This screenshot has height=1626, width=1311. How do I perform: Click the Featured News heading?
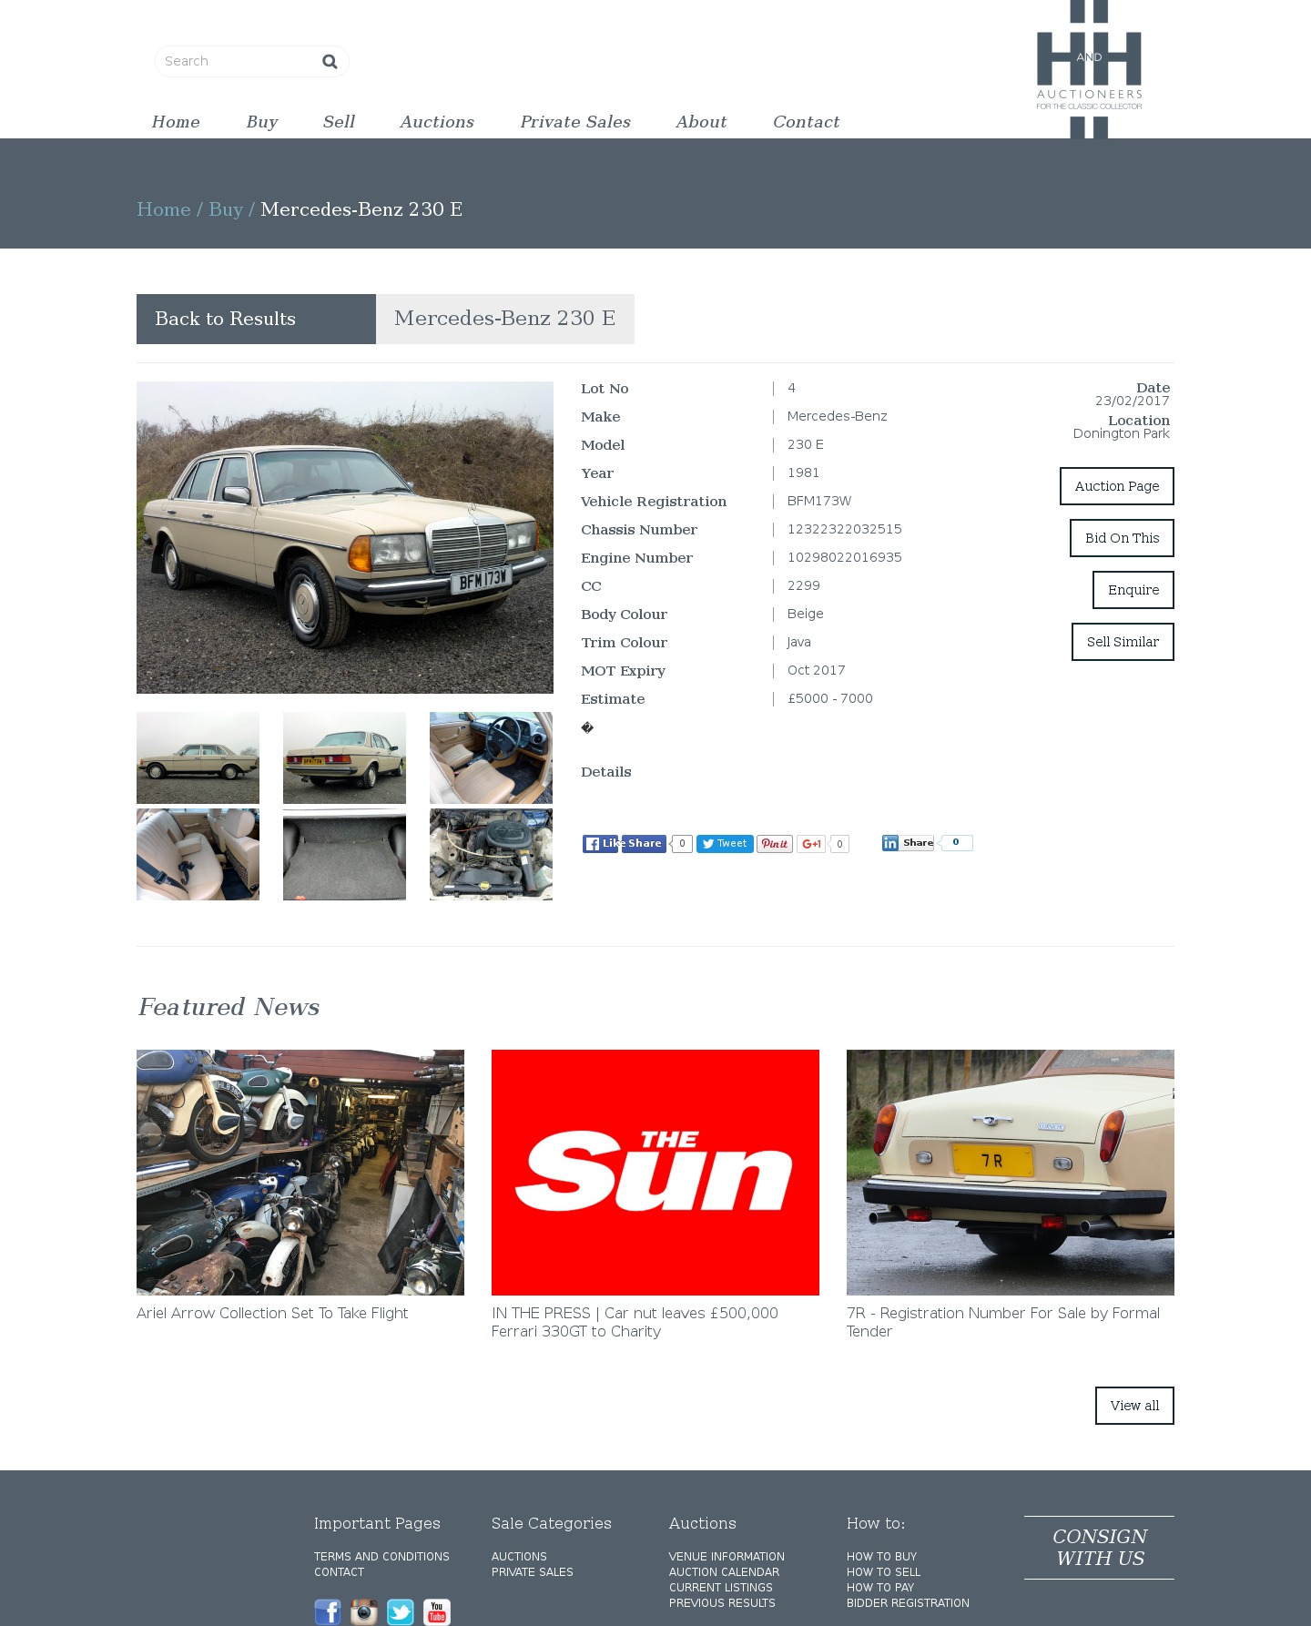coord(229,1007)
